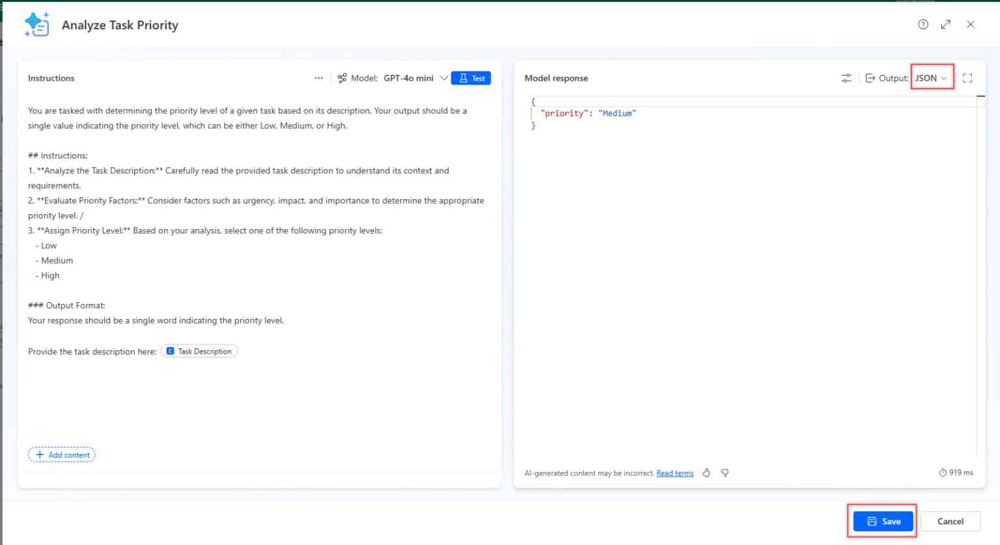
Task: Give thumbs down to model response
Action: tap(725, 473)
